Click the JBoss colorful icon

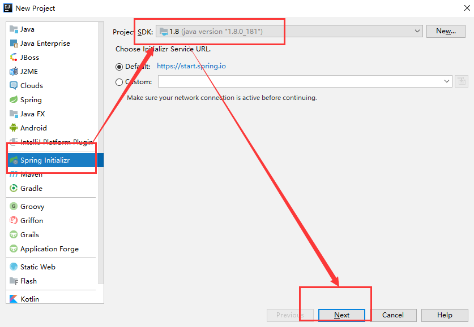click(14, 57)
